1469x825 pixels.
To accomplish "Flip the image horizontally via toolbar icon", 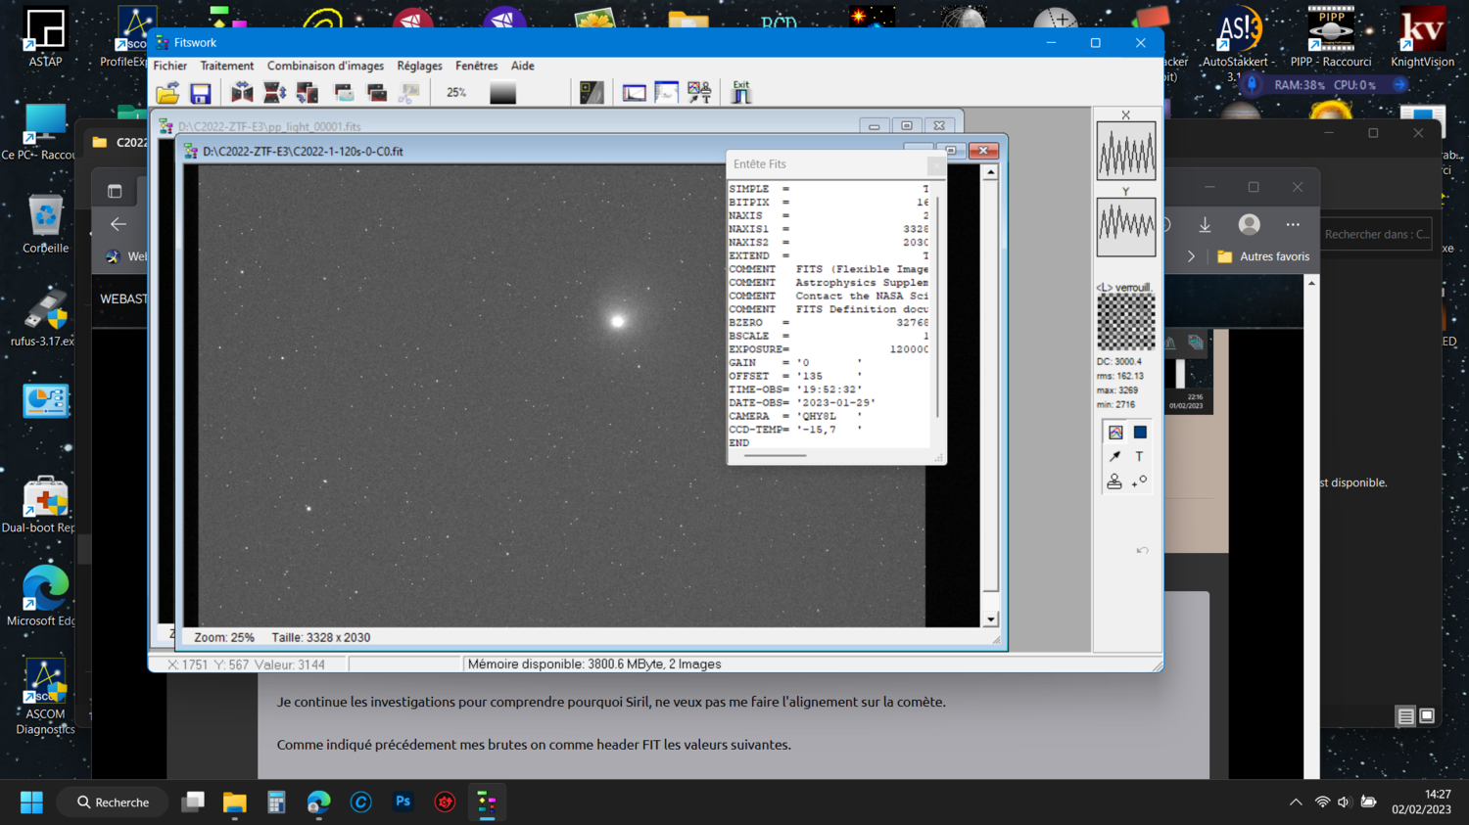I will [242, 93].
